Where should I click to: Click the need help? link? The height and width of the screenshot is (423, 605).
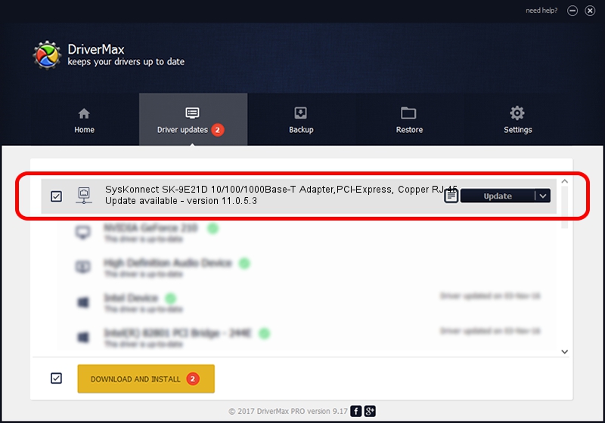point(541,11)
